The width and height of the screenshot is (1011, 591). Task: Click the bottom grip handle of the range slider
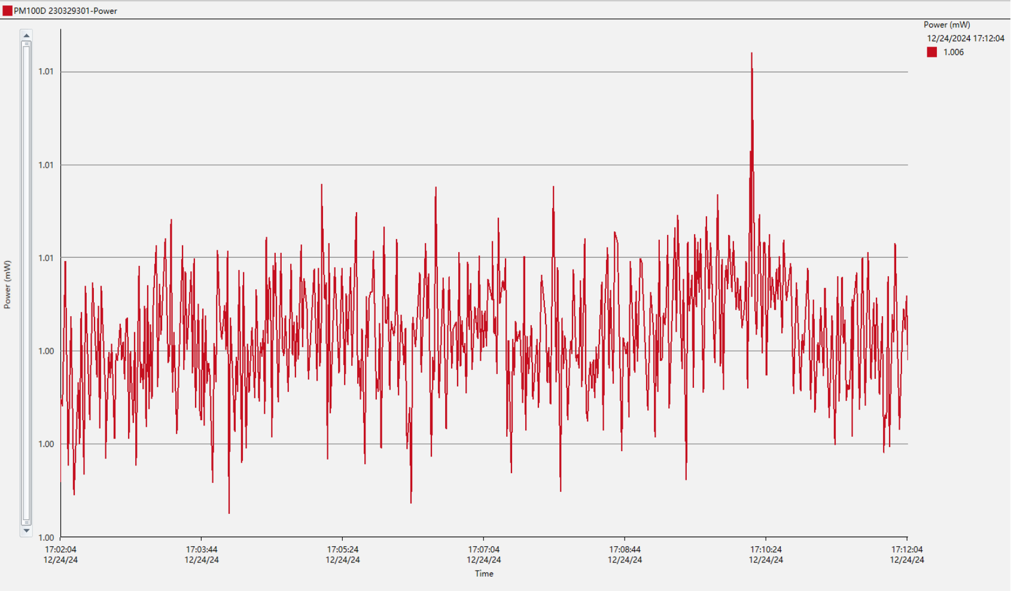click(26, 522)
